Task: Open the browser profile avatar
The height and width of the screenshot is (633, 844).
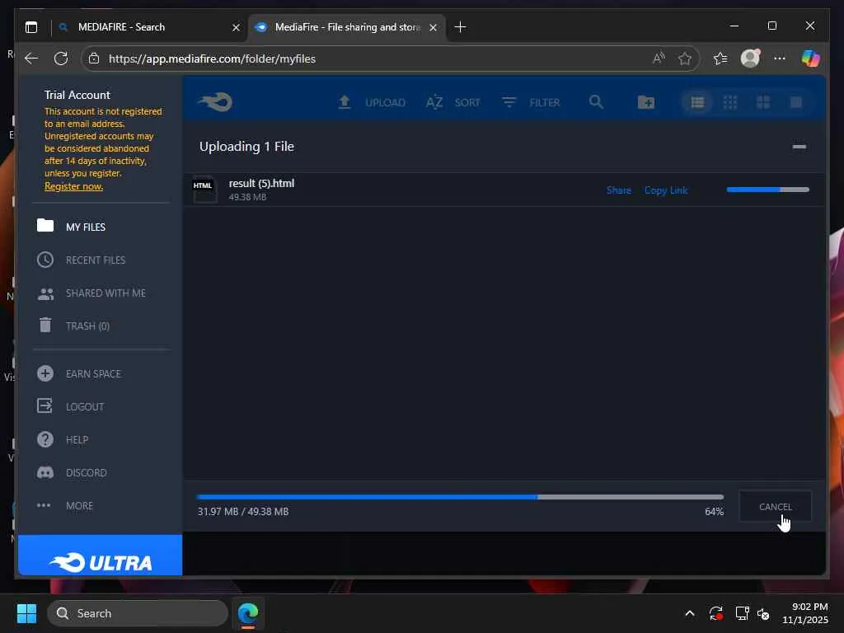Action: pyautogui.click(x=750, y=58)
